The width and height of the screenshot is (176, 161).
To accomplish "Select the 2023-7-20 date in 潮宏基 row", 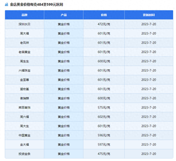I will pyautogui.click(x=149, y=89).
